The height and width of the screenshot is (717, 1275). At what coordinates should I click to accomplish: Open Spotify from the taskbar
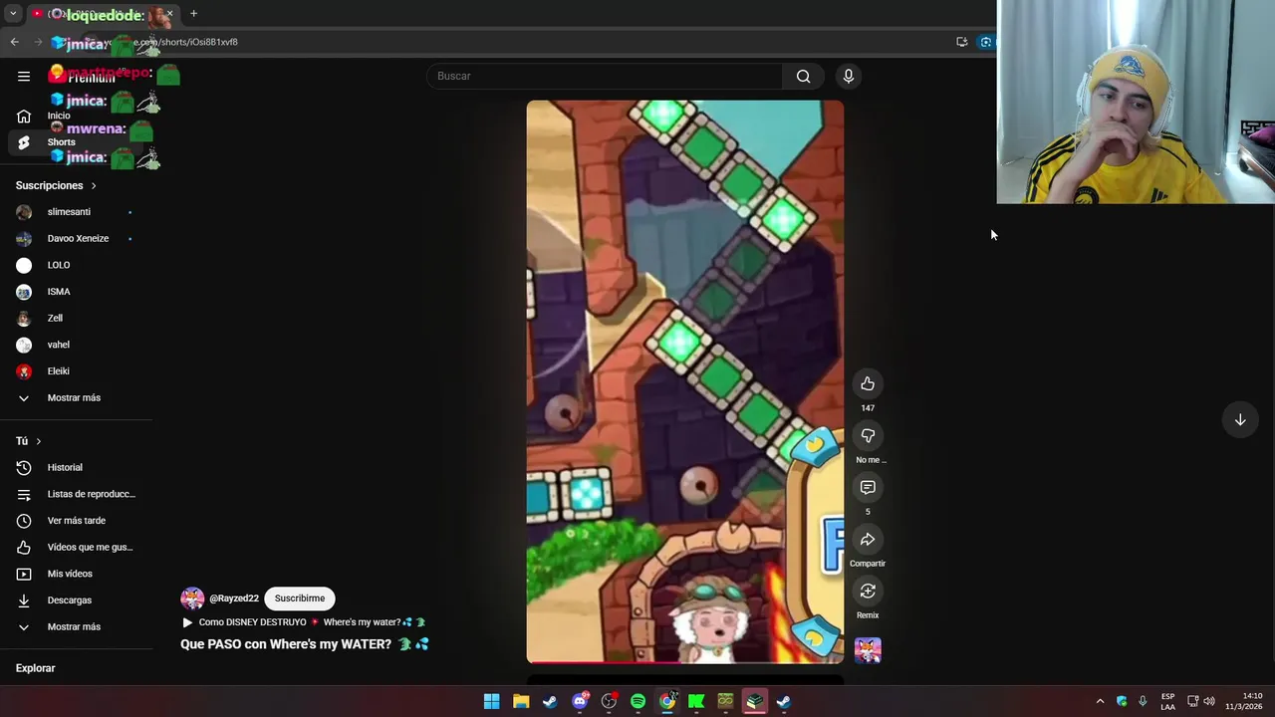point(637,701)
